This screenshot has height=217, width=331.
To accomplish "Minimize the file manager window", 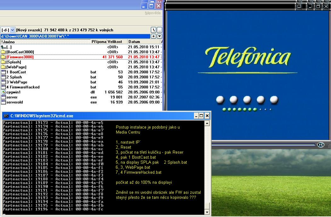I will (x=144, y=6).
